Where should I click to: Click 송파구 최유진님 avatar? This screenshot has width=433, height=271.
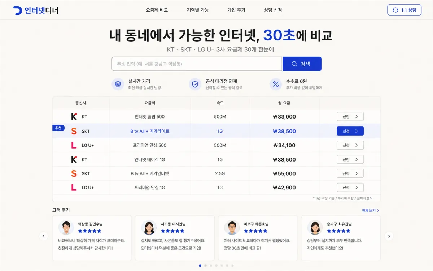pos(315,228)
